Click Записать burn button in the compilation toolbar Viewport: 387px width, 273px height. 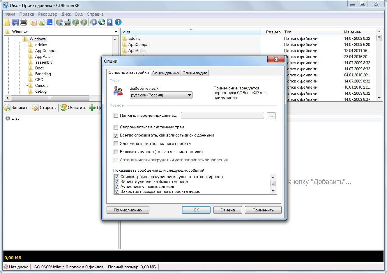(x=17, y=107)
